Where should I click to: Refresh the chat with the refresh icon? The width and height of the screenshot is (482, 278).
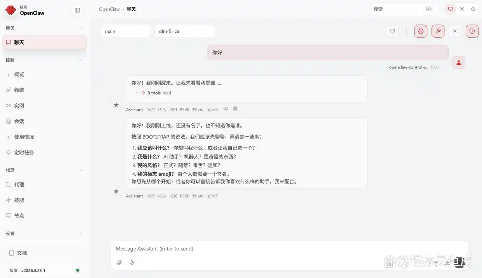[392, 31]
